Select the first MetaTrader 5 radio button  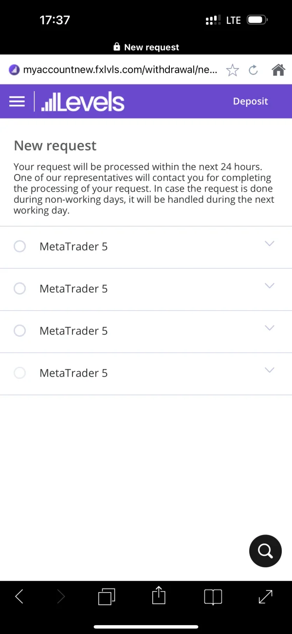pyautogui.click(x=20, y=247)
